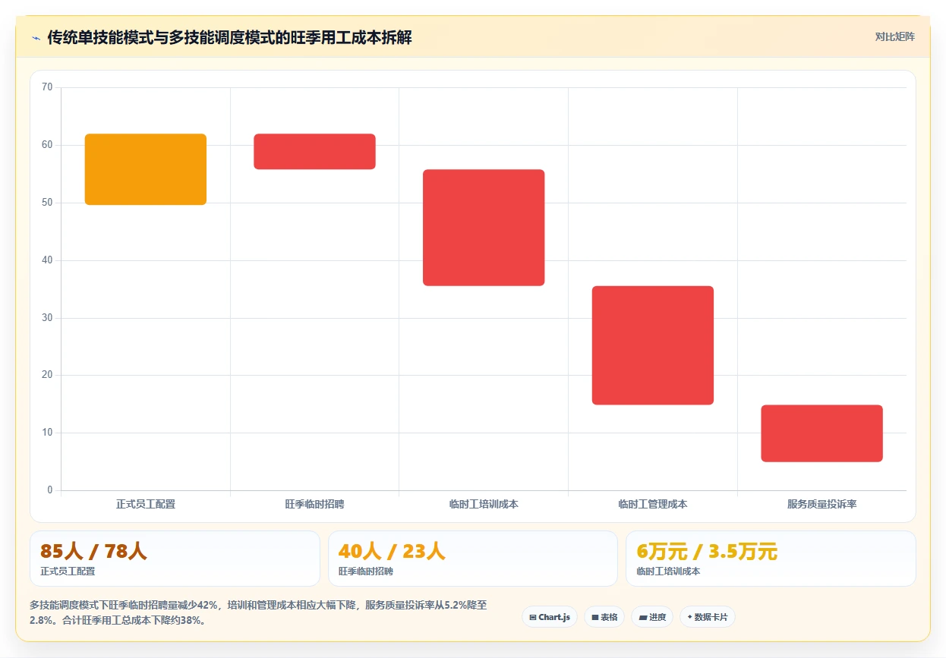
Task: Select the 6万元 / 3.5万元 data card
Action: click(771, 559)
